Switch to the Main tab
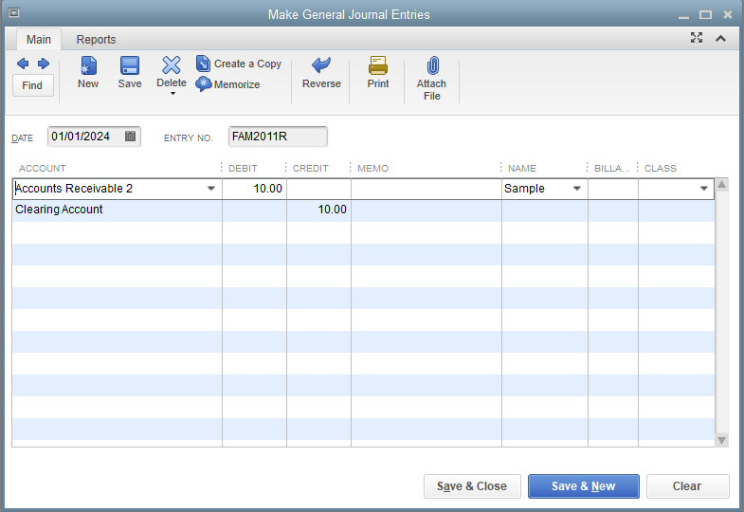 (39, 40)
